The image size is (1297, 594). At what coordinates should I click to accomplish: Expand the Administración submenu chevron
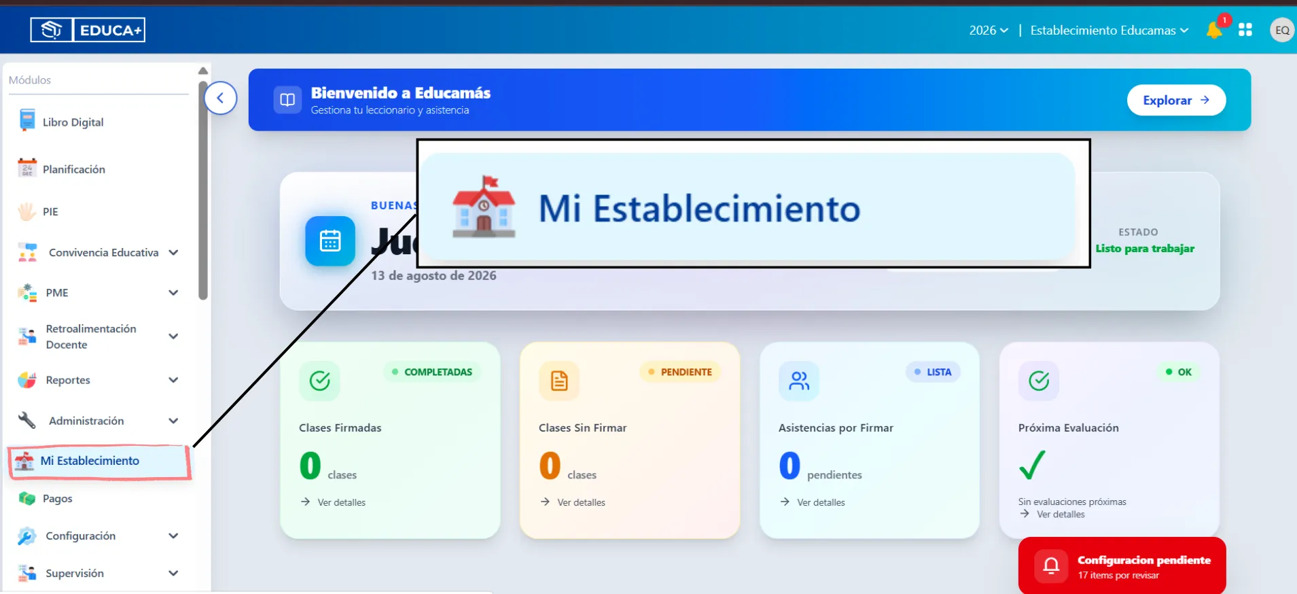point(173,421)
